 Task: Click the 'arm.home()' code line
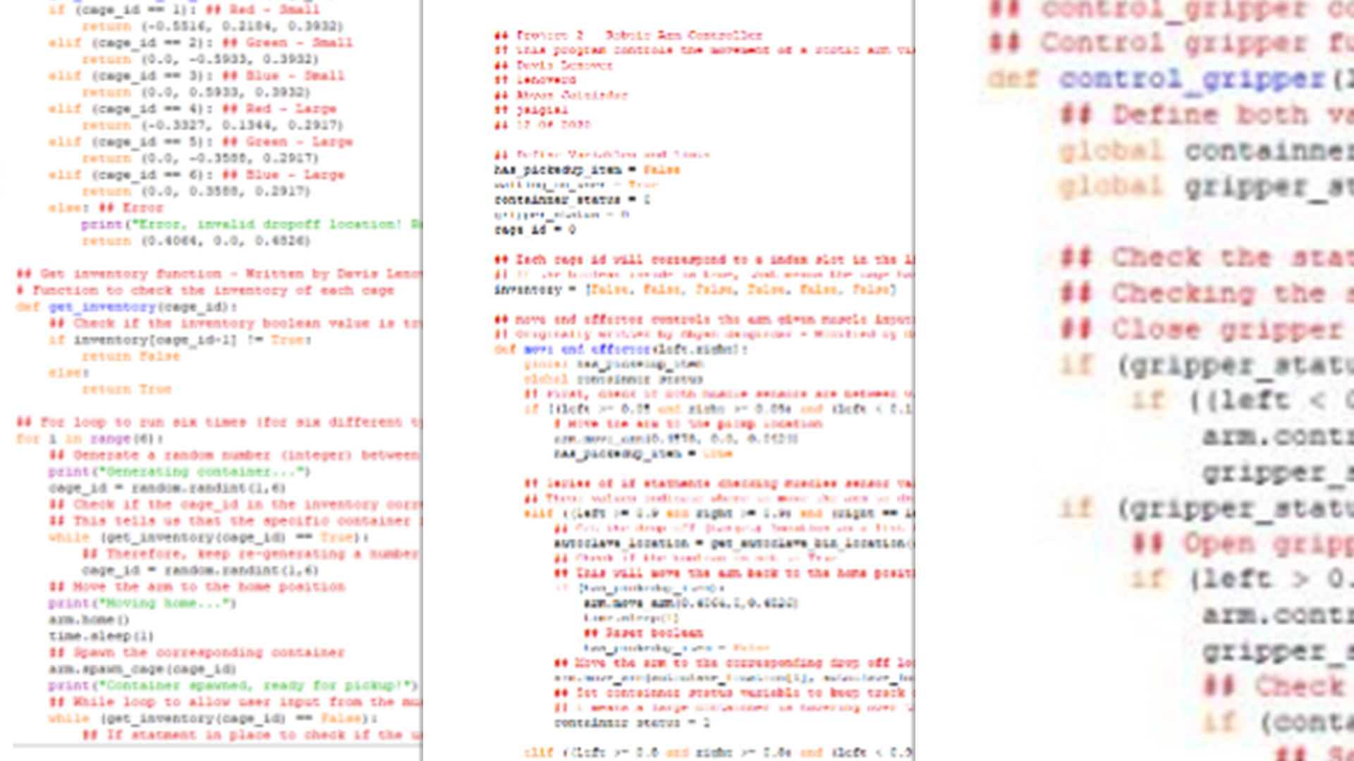click(89, 619)
